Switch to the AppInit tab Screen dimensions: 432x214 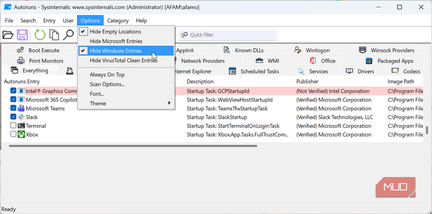pos(185,50)
